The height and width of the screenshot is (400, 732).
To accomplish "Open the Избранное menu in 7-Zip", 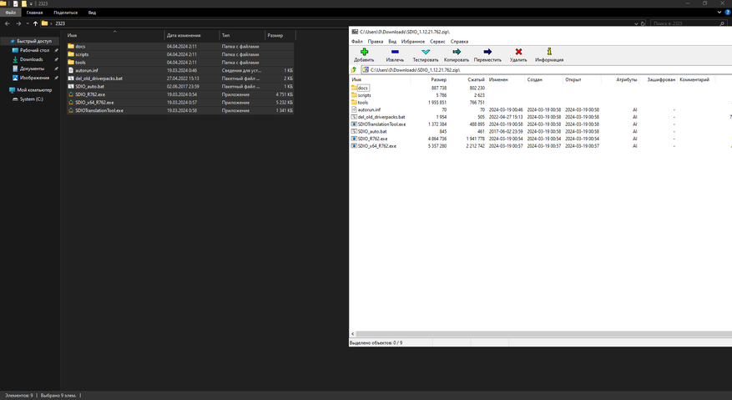I will click(x=413, y=42).
